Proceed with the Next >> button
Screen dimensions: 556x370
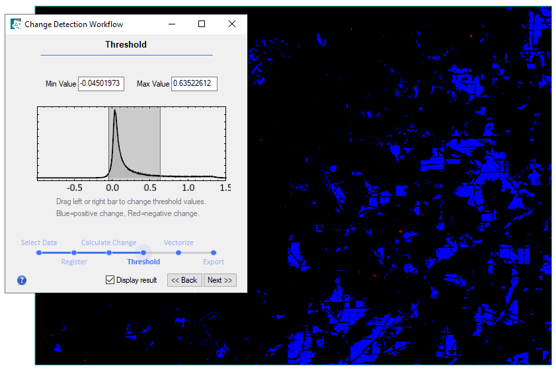(x=219, y=280)
